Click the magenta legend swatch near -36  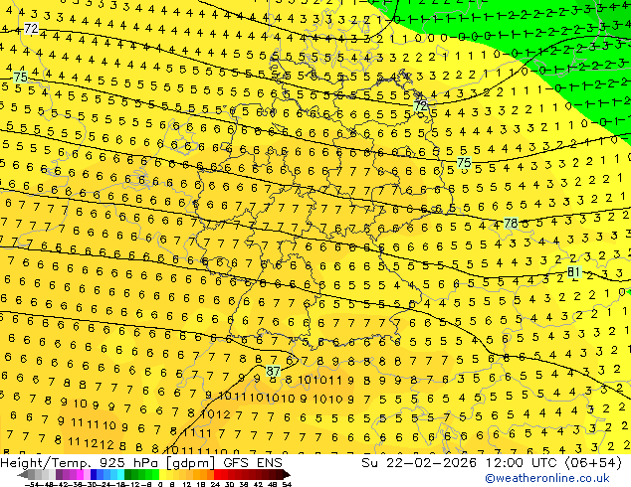(x=80, y=474)
